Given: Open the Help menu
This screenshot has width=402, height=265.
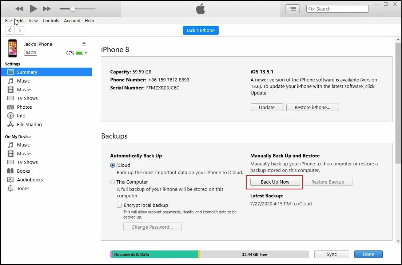Looking at the screenshot, I should tap(89, 21).
